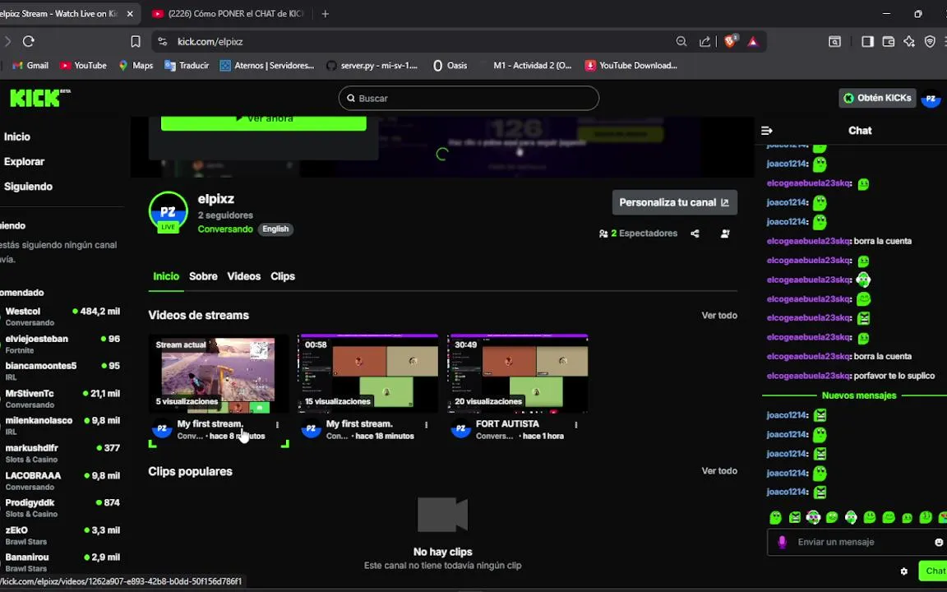The image size is (947, 592).
Task: Open the 30:49 FORT AUTISTA video thumbnail
Action: click(x=518, y=374)
